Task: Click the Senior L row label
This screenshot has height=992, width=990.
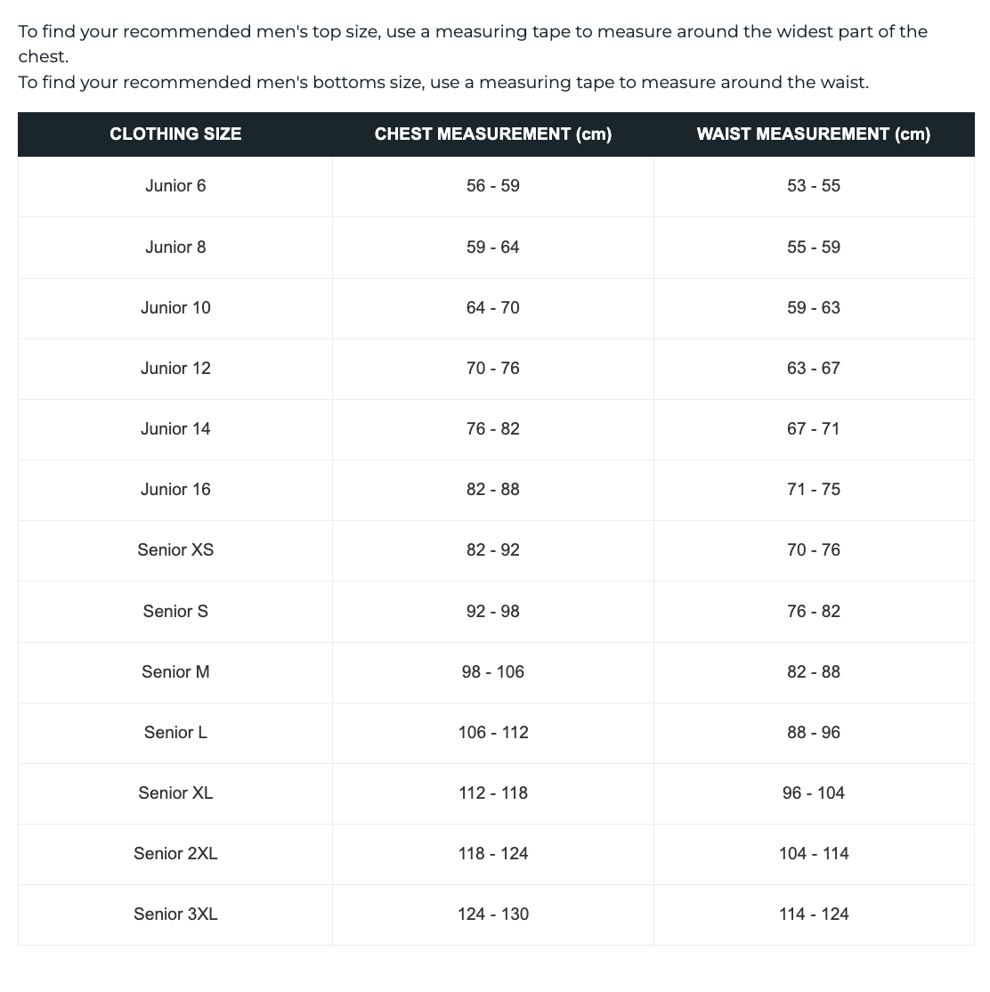Action: [x=175, y=732]
